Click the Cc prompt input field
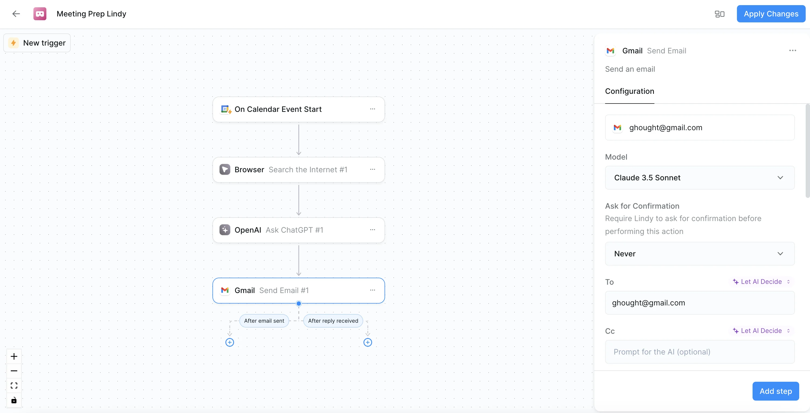The height and width of the screenshot is (413, 810). coord(699,352)
